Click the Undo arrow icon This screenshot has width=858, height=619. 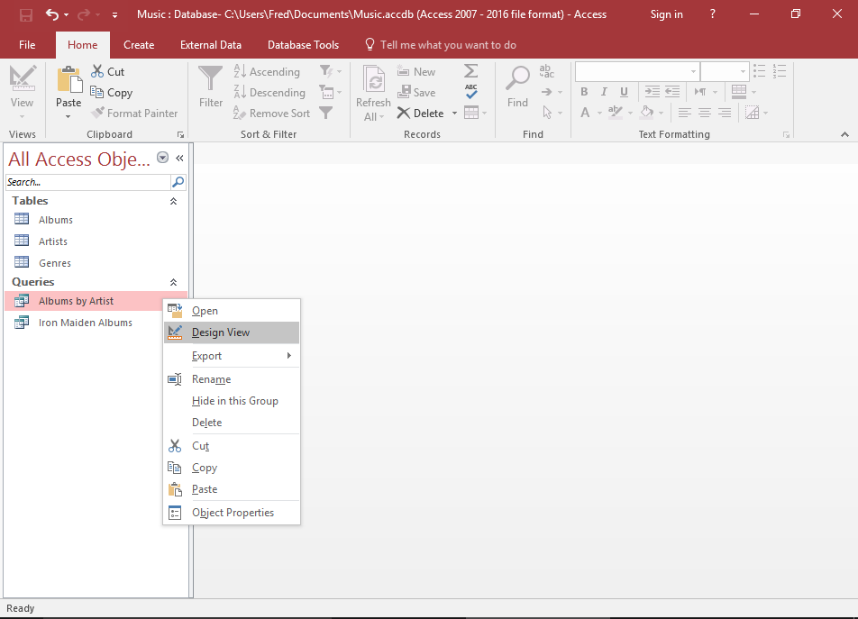pyautogui.click(x=52, y=14)
